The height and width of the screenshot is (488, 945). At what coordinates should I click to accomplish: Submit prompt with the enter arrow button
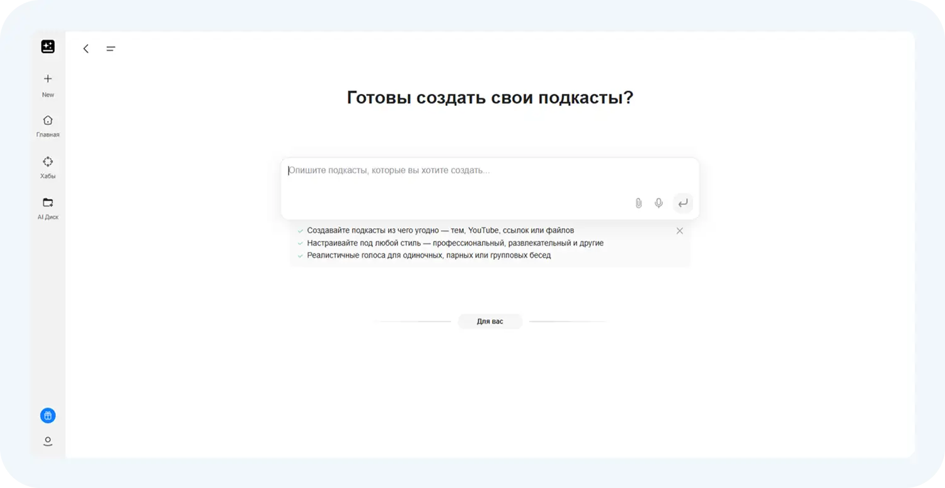(x=682, y=203)
